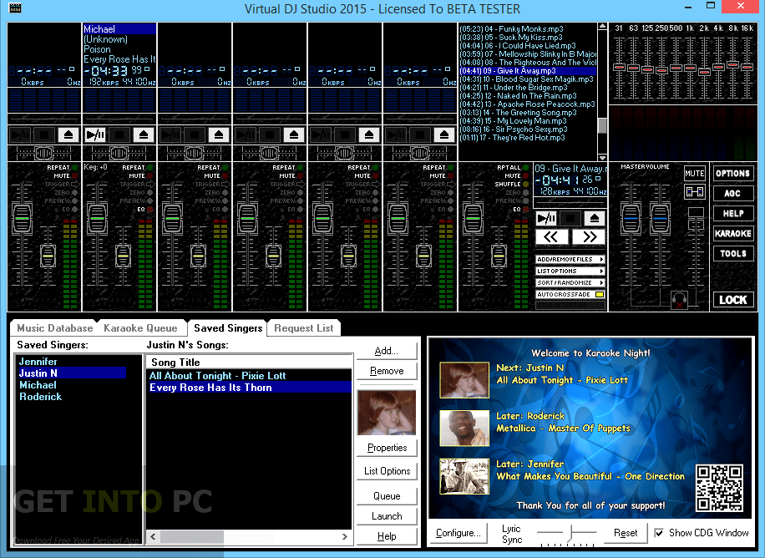Expand the ADD/REMOVE FILES menu
Screen dimensions: 765x558
point(570,259)
